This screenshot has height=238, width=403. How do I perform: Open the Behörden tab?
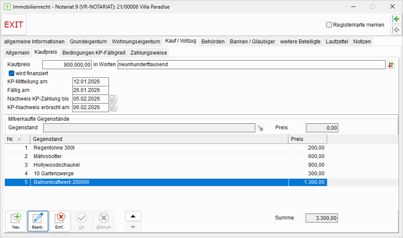pos(213,42)
